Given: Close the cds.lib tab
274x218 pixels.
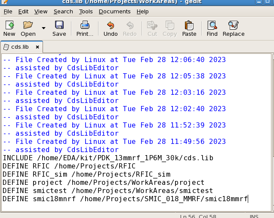Looking at the screenshot, I should coord(37,47).
